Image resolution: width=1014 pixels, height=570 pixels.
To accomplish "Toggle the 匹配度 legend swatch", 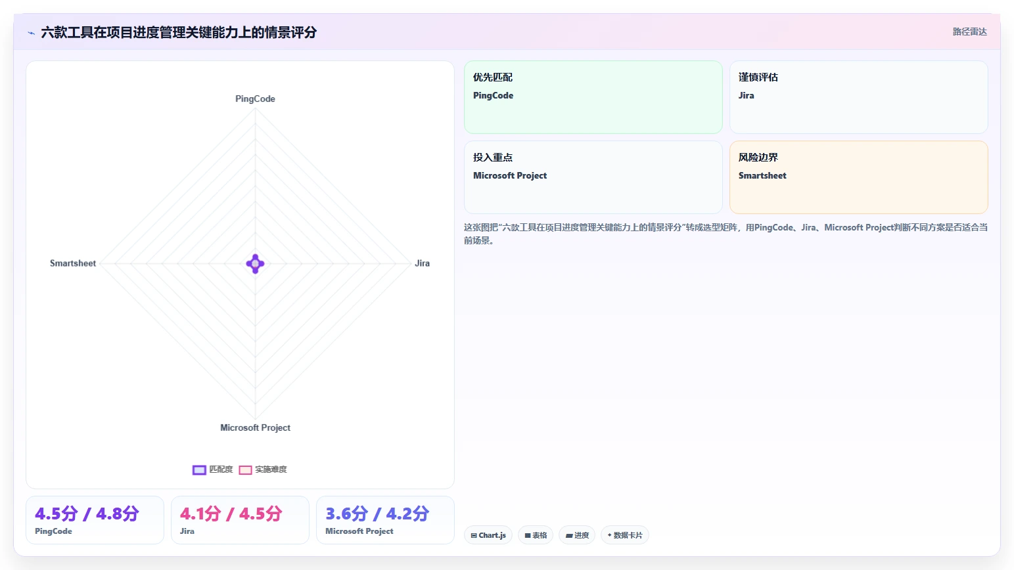I will (x=199, y=470).
